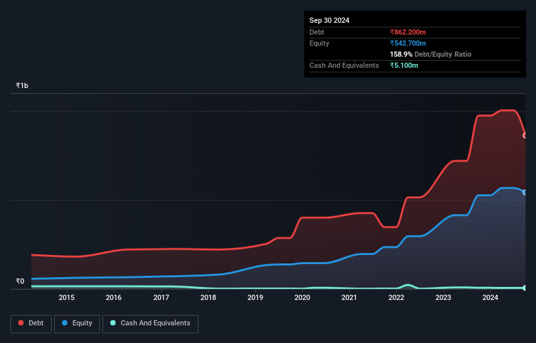536x343 pixels.
Task: Click the 2020 x-axis label
Action: (302, 297)
